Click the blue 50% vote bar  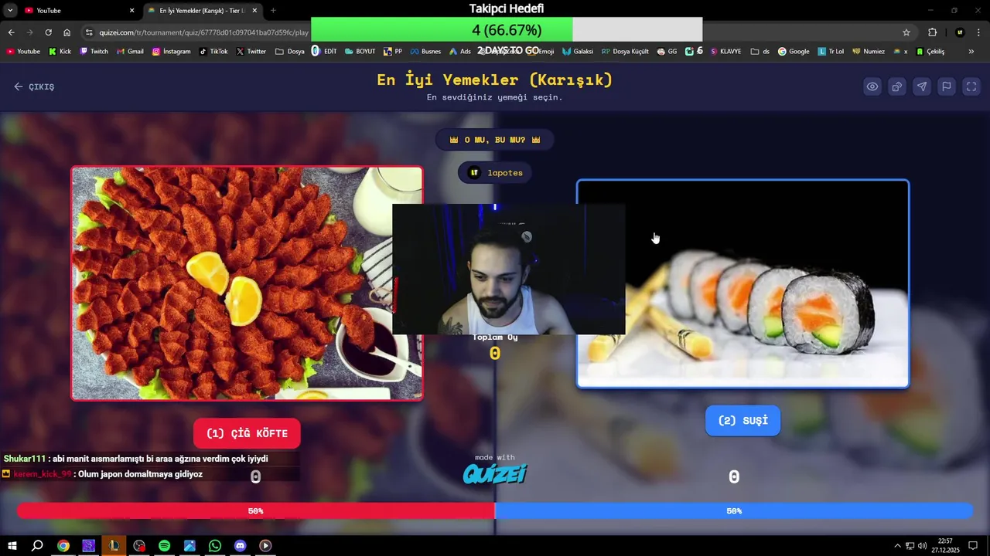tap(733, 511)
